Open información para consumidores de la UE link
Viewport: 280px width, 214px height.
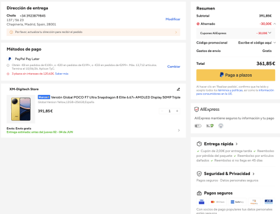(x=235, y=92)
